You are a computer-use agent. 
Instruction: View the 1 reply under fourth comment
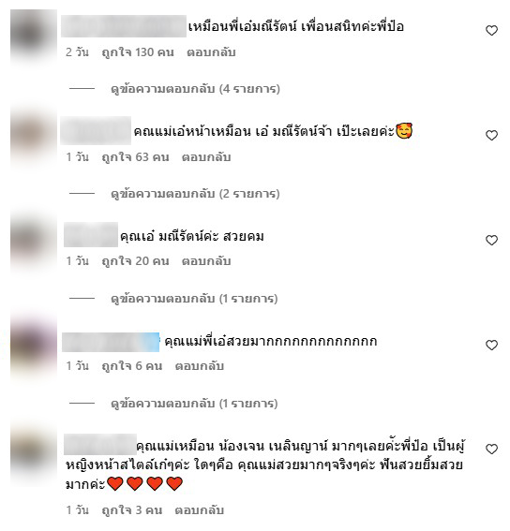(x=194, y=404)
